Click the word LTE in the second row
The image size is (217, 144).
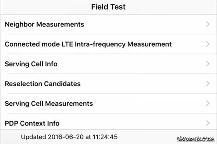67,44
